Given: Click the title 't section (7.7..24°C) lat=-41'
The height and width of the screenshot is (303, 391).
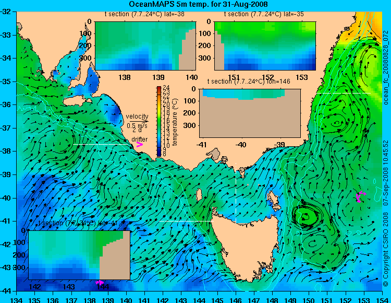Looking at the screenshot, I should [x=78, y=223].
